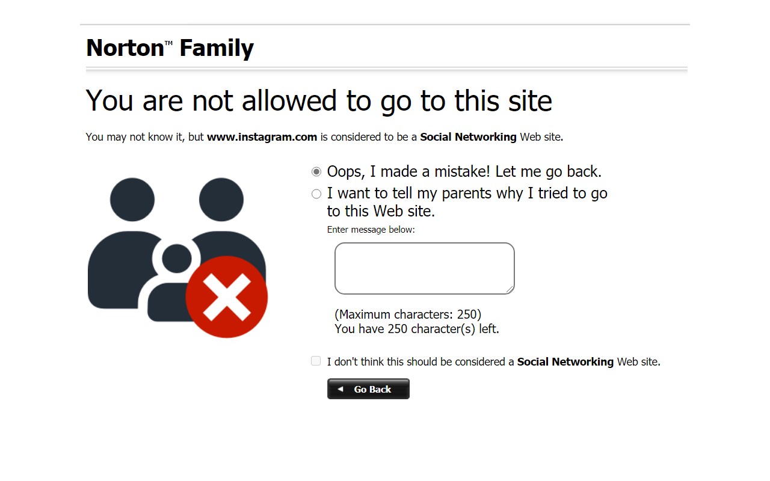Click "Social Networking" in the top description sentence
The image size is (770, 481).
[x=468, y=137]
